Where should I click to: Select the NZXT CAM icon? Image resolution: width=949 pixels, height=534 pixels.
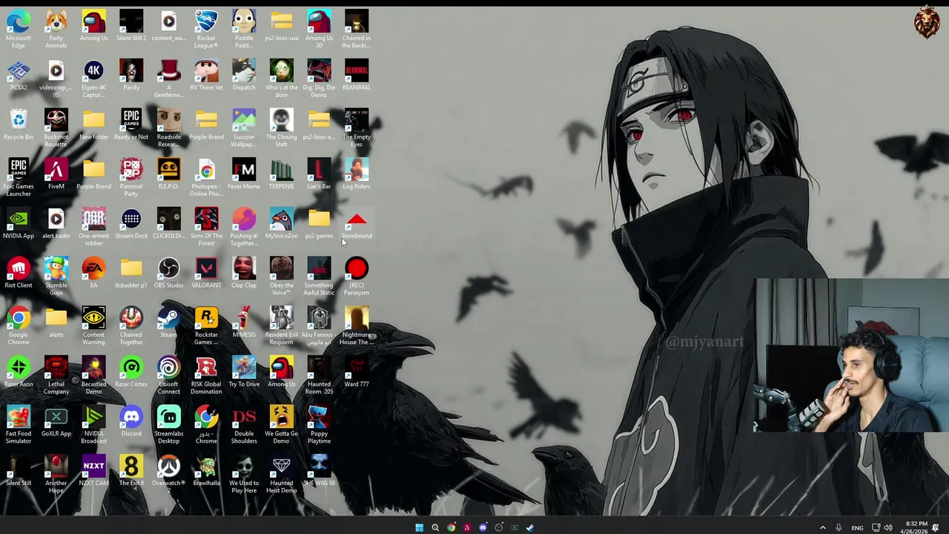pyautogui.click(x=93, y=471)
